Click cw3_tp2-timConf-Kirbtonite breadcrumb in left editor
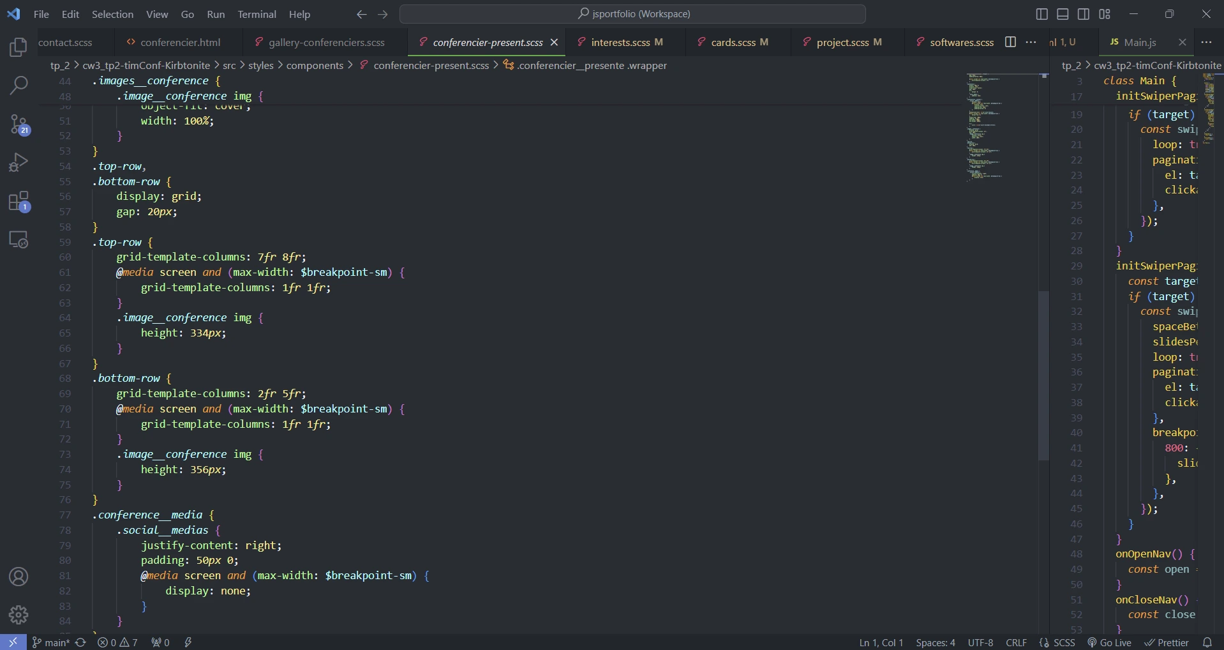Screen dimensions: 1224x650 [x=146, y=66]
